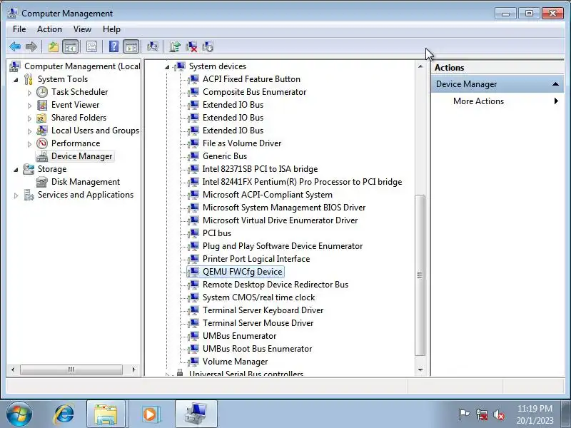
Task: Select Intel 82371SB PCI to ISA bridge
Action: pyautogui.click(x=260, y=169)
